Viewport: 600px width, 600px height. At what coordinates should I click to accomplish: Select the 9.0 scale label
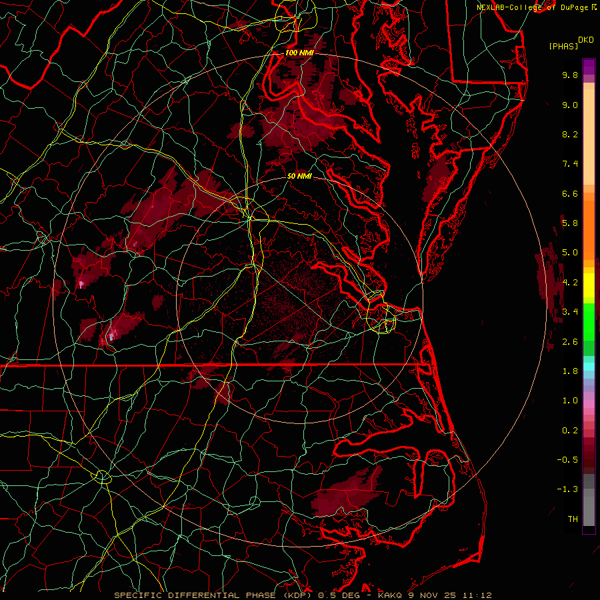click(570, 105)
